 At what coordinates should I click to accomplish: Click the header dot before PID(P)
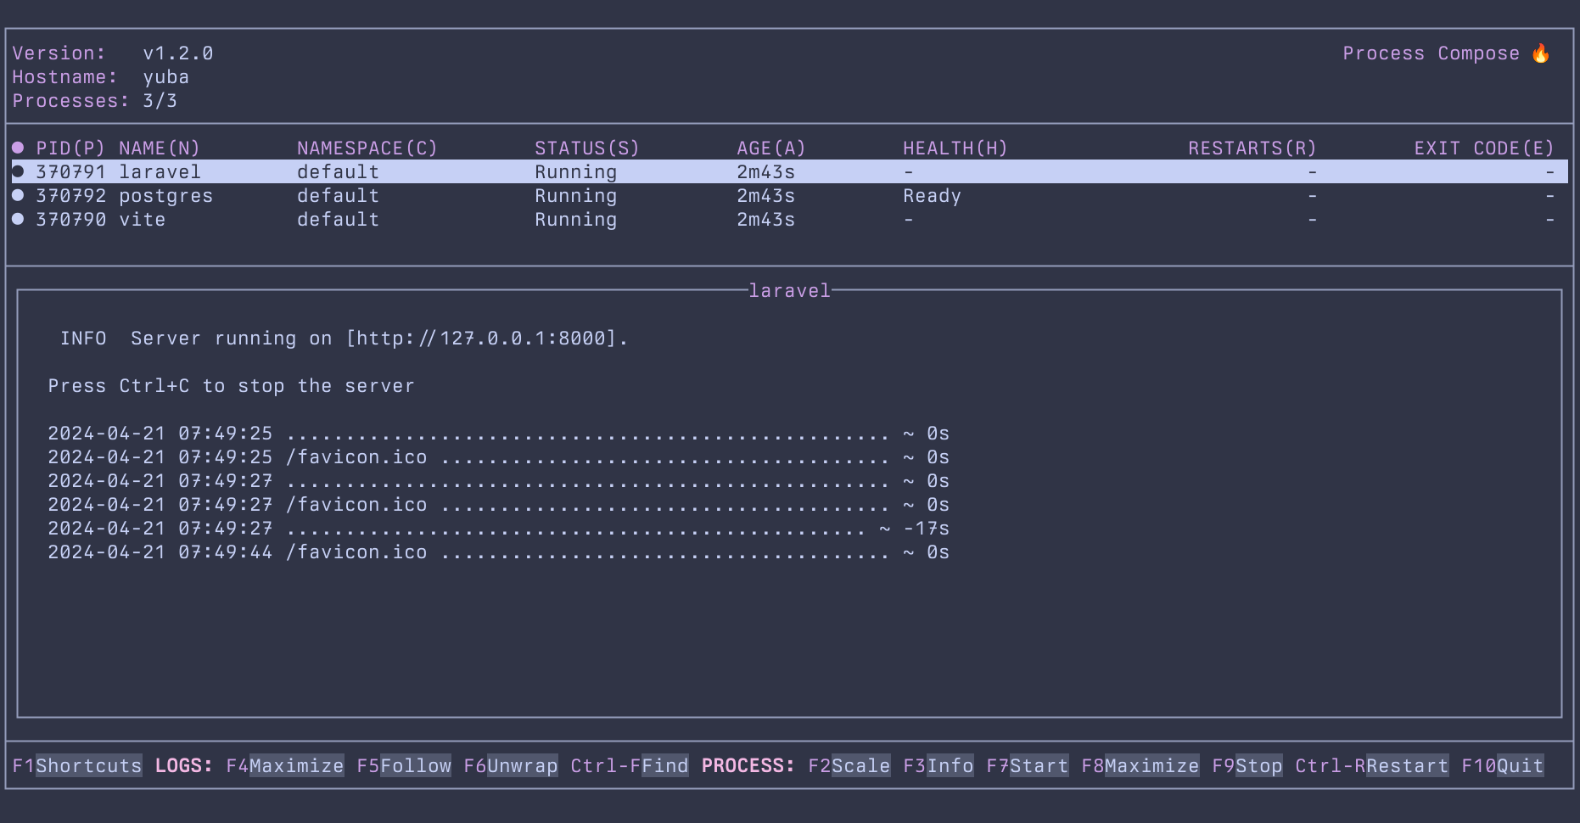tap(18, 148)
